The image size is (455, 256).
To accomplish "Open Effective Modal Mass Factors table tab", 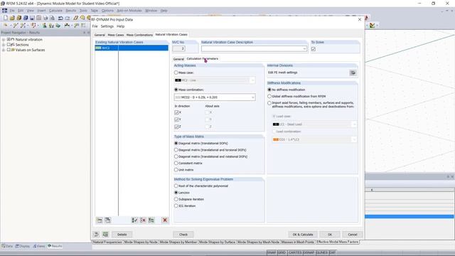I will 337,242.
